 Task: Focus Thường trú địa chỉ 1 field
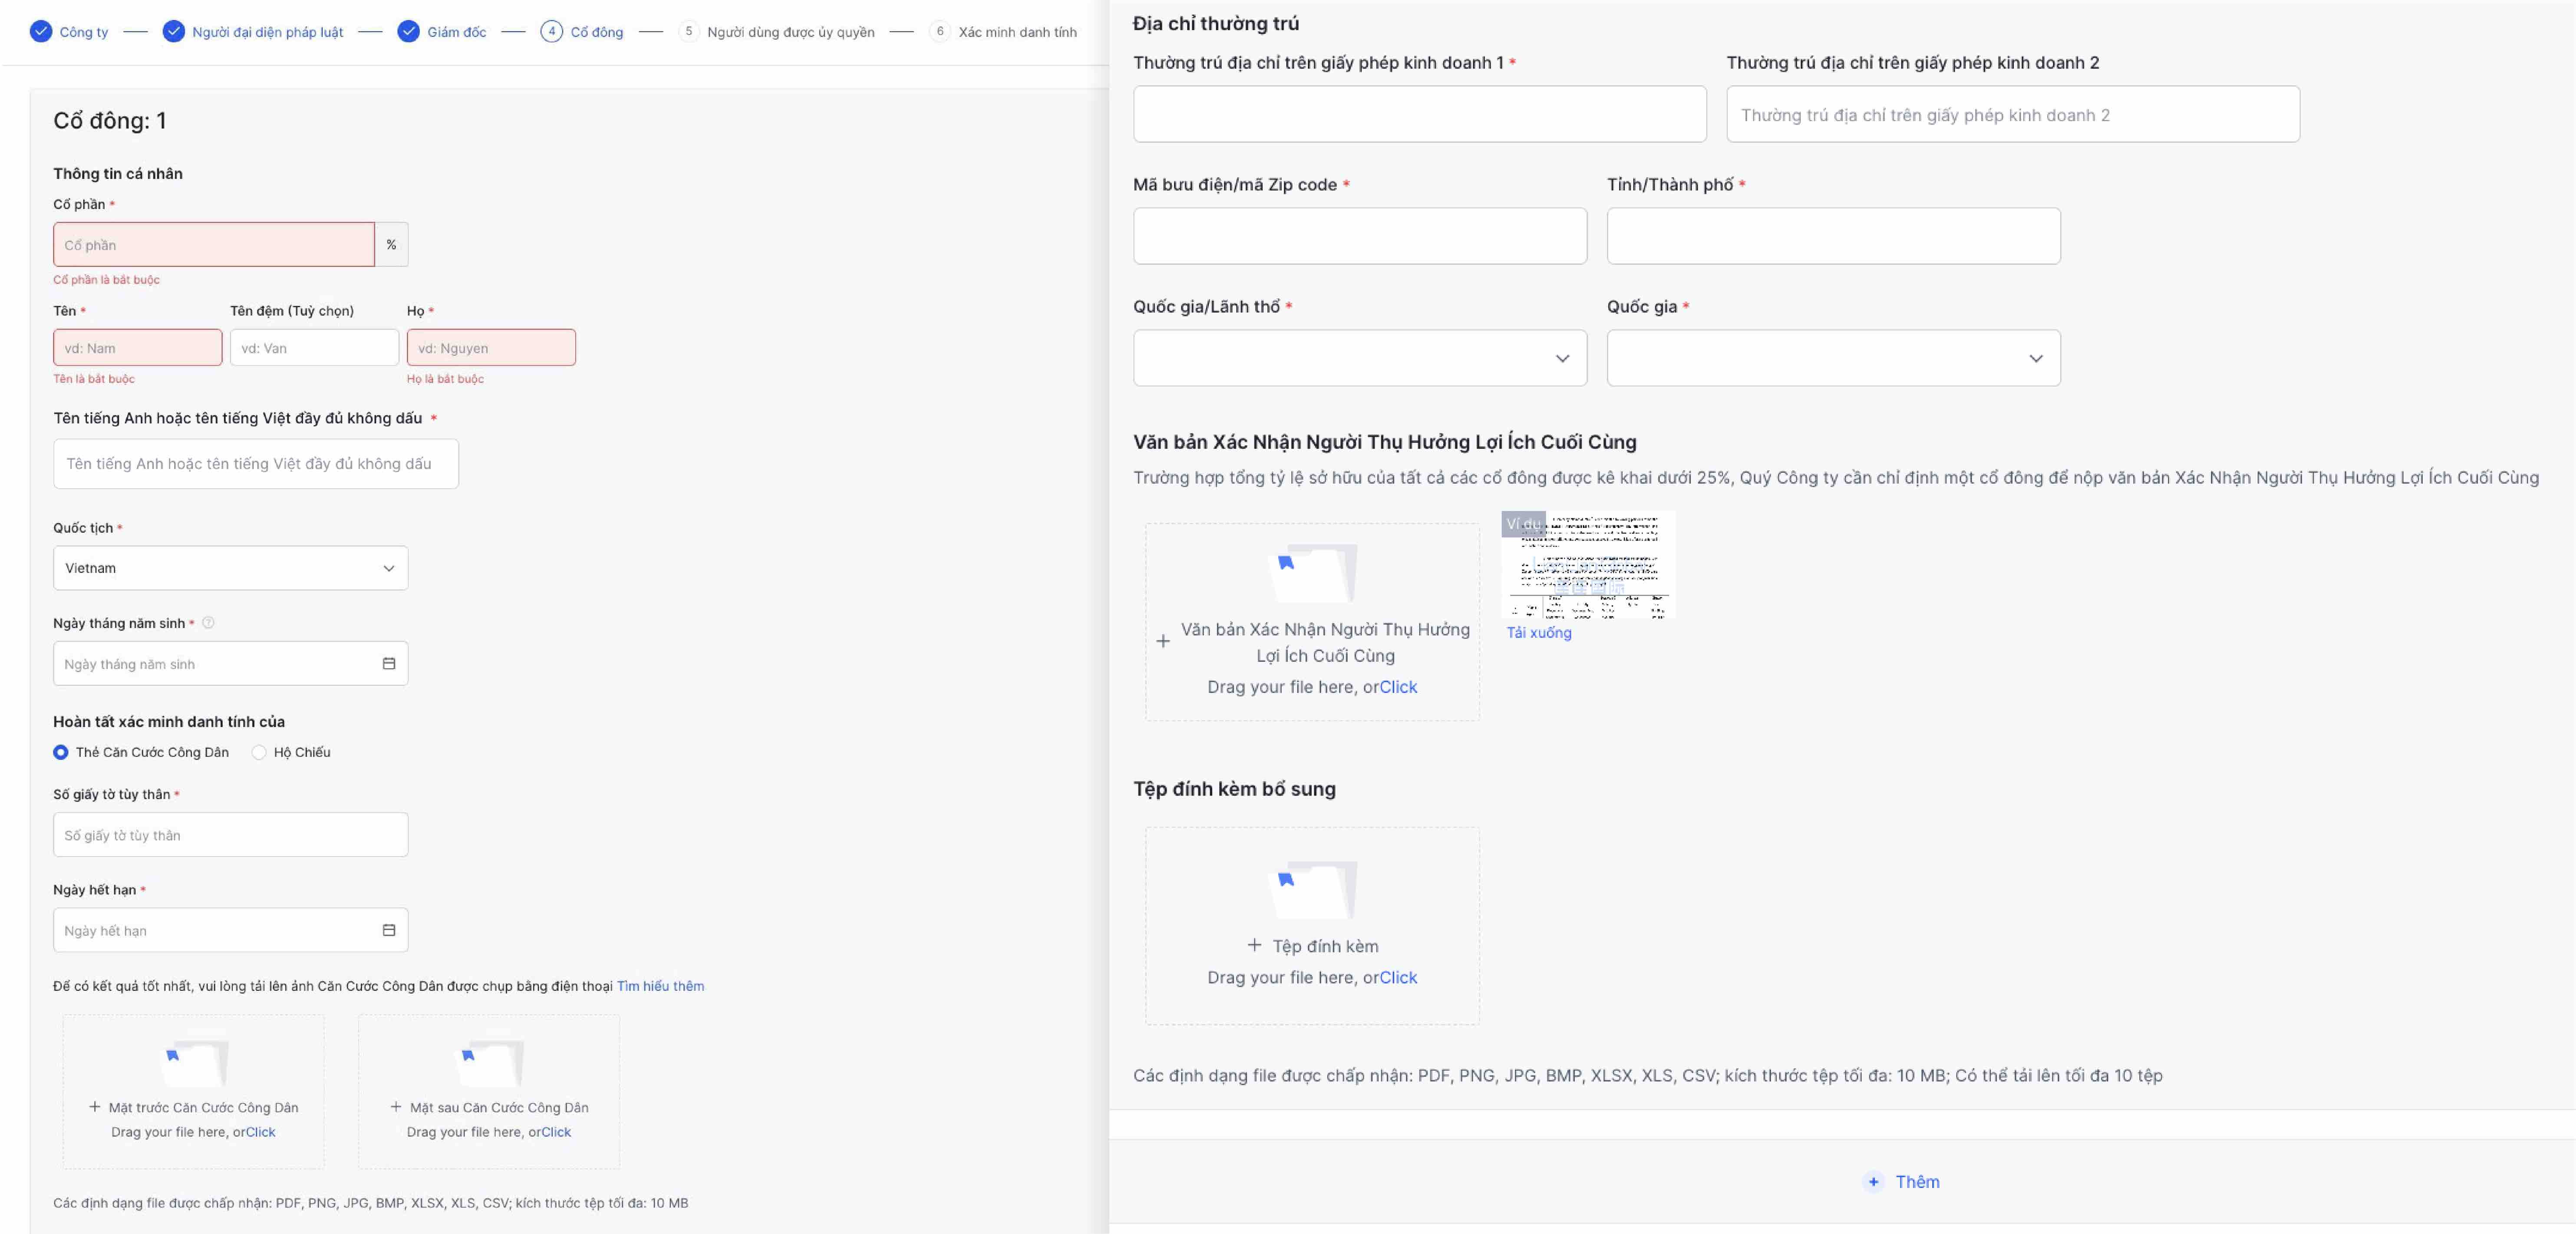1420,114
